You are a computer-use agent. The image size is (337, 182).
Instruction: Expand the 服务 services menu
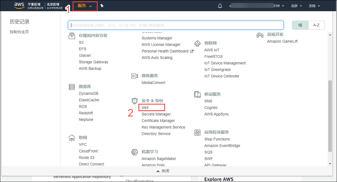pyautogui.click(x=85, y=6)
